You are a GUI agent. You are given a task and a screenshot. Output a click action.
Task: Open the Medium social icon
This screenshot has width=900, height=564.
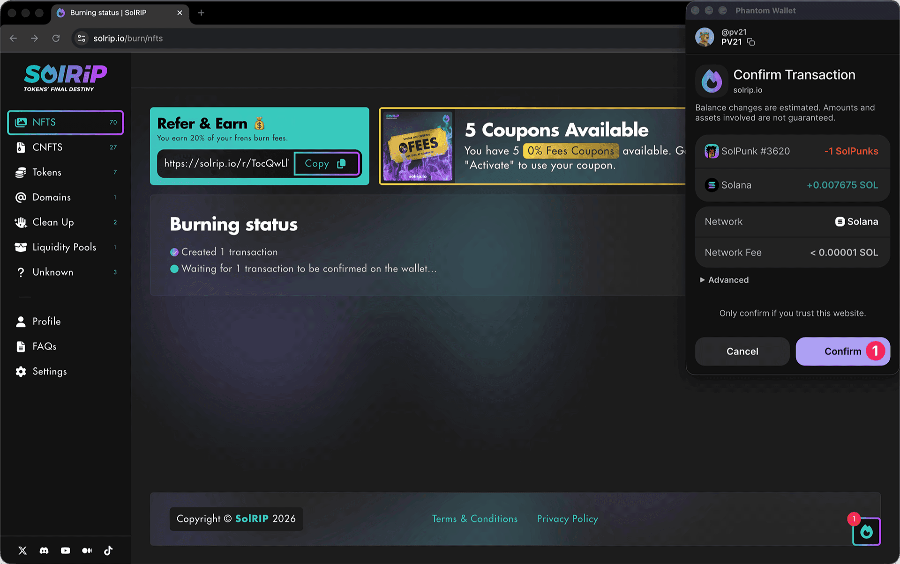(x=87, y=550)
